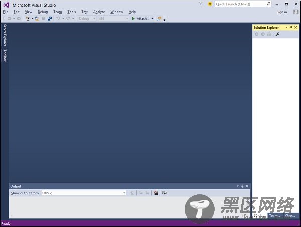Expand the New Project dropdown arrow
The width and height of the screenshot is (301, 227).
coord(32,19)
